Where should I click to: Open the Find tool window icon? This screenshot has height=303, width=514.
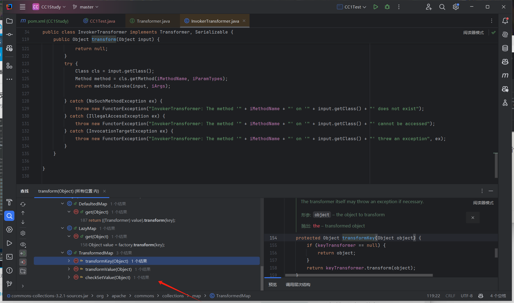point(9,216)
